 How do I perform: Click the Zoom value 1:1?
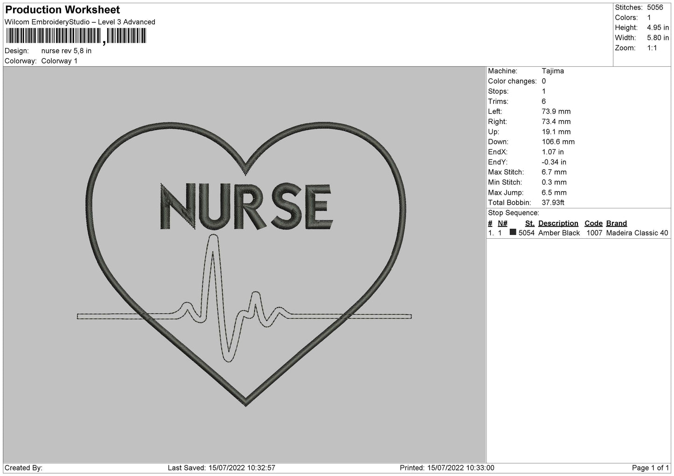tap(652, 48)
